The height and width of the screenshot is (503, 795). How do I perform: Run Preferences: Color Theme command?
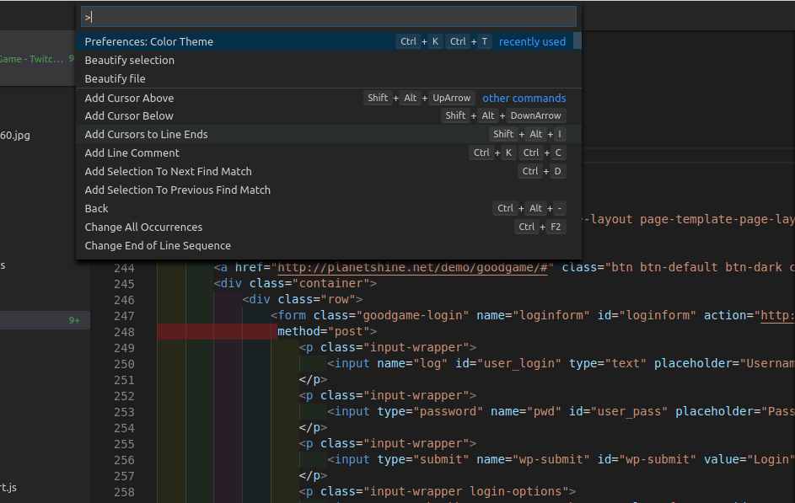(x=149, y=41)
